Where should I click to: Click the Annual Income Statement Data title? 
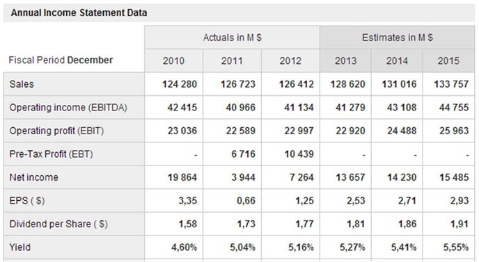point(79,13)
